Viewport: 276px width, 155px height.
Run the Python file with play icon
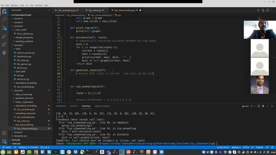click(x=258, y=10)
